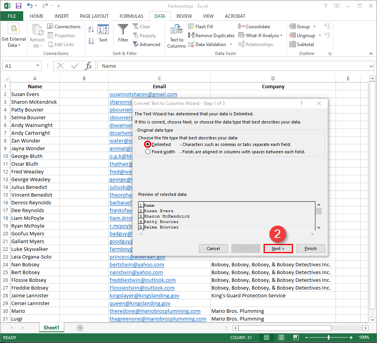Click horizontal scrollbar right arrow
Viewport: 377px width, 343px height.
(365, 328)
